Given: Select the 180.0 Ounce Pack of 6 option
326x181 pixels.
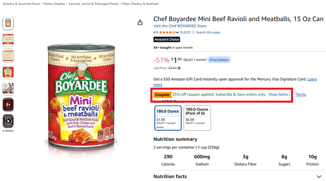Looking at the screenshot, I should 197,118.
